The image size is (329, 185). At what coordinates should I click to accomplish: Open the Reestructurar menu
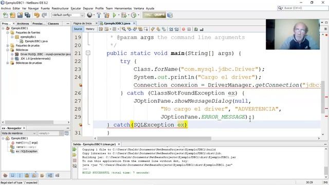pos(60,8)
